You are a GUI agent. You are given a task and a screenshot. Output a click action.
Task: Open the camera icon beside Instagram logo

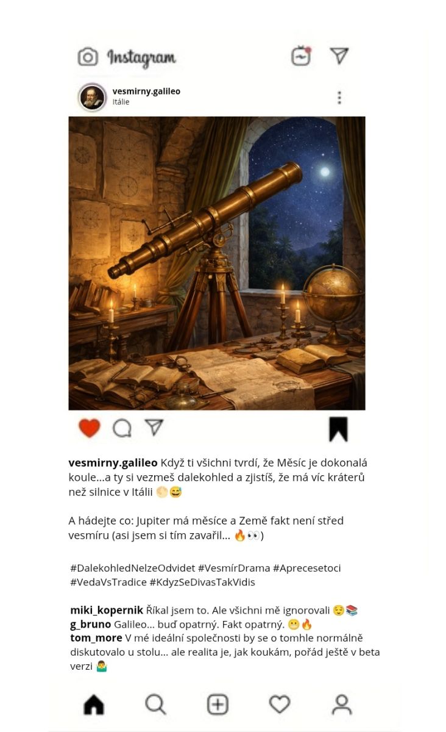pos(88,57)
